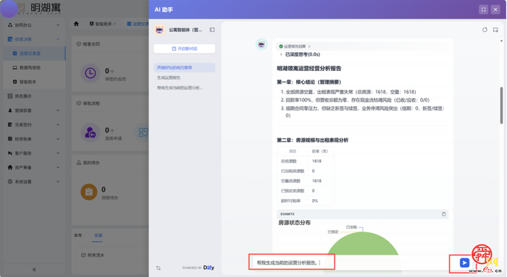Click the 系统设置 gear icon
This screenshot has height=277, width=507.
10,182
